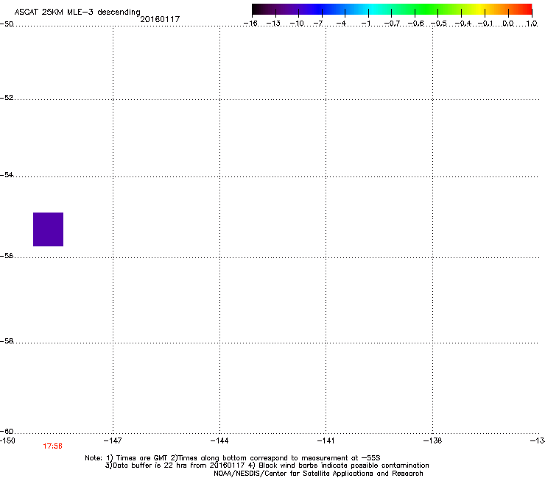Click the 0.0 color scale value
The image size is (545, 478).
[508, 24]
